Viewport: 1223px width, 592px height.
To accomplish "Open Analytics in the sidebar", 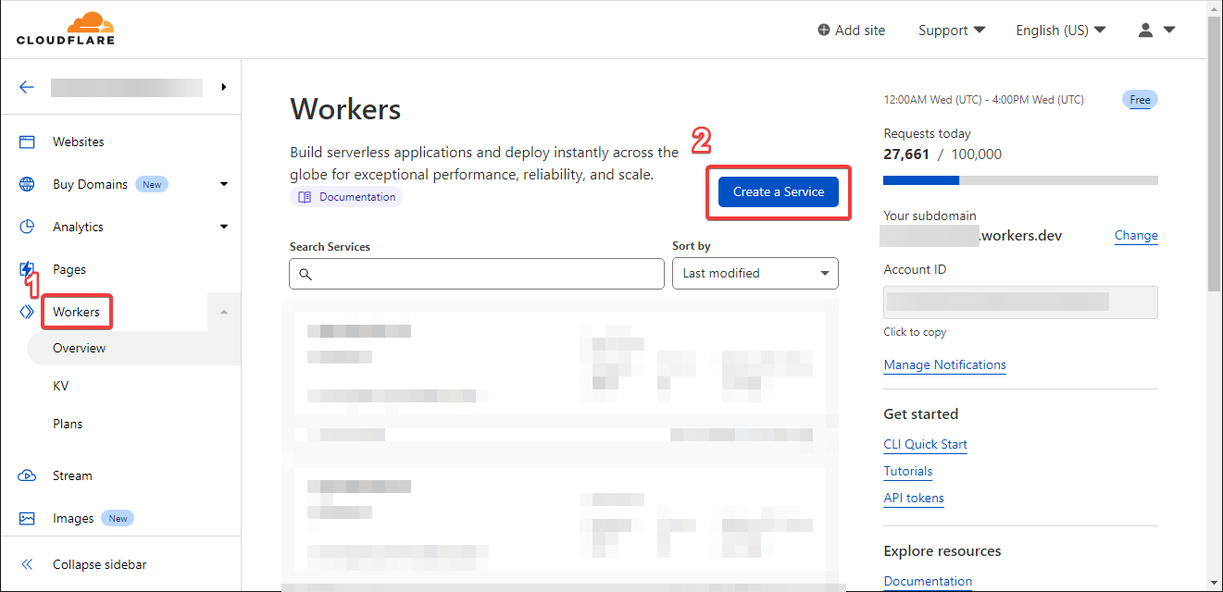I will pyautogui.click(x=78, y=227).
